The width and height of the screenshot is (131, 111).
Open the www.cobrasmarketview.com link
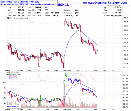point(105,3)
